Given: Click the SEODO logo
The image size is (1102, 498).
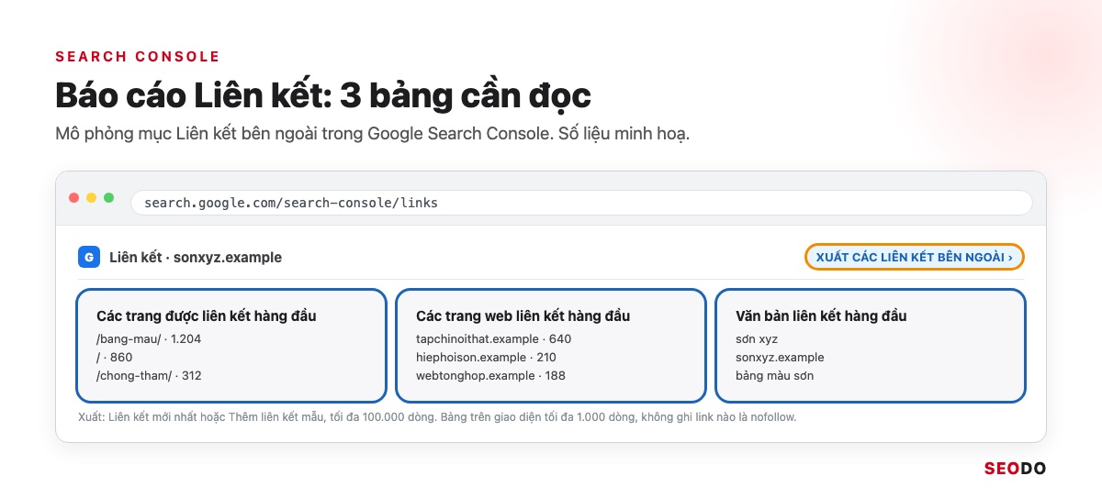Looking at the screenshot, I should coord(1015,469).
